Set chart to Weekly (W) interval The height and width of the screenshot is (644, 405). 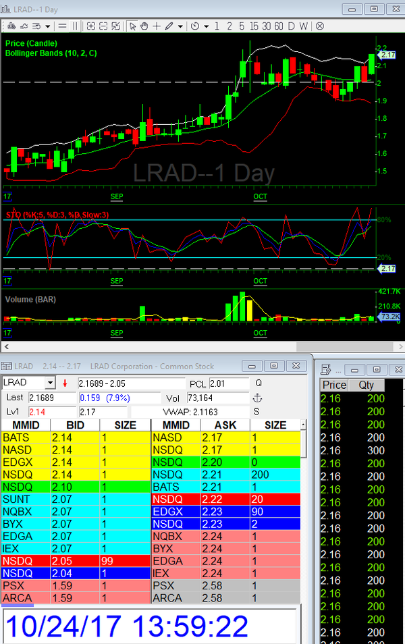(304, 26)
